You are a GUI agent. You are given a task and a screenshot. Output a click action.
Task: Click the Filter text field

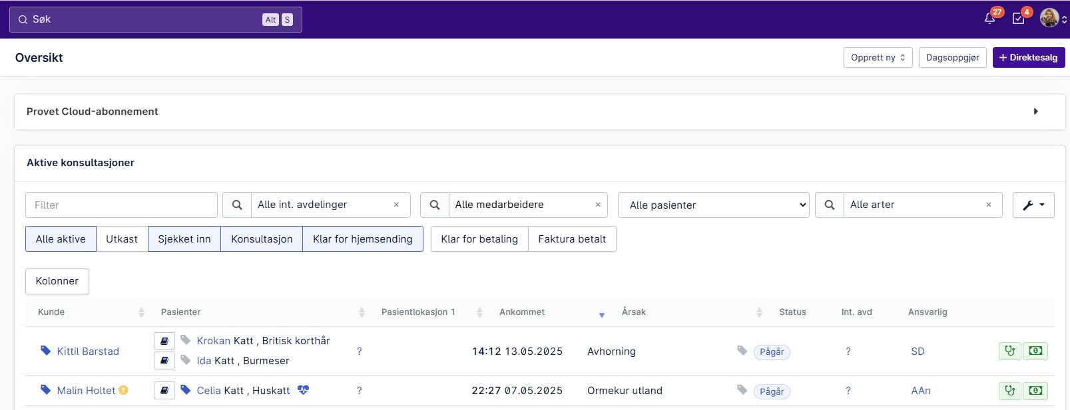122,205
